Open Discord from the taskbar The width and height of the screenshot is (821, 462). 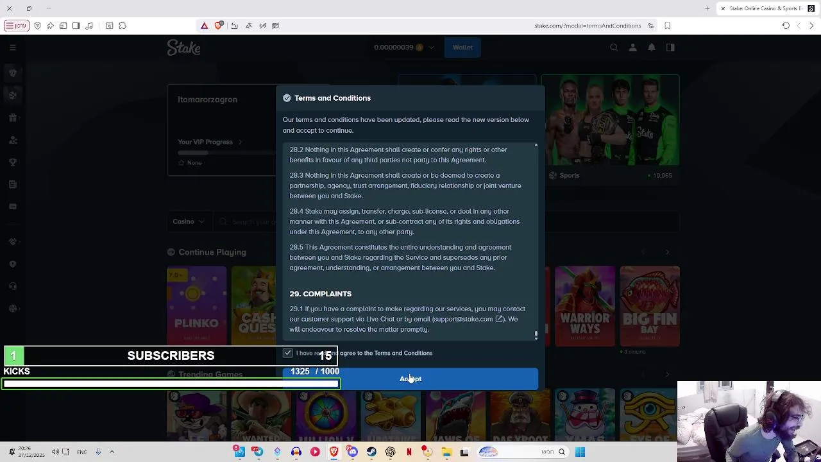pos(352,452)
